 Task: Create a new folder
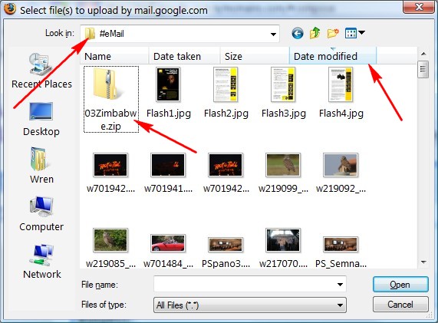[x=333, y=33]
